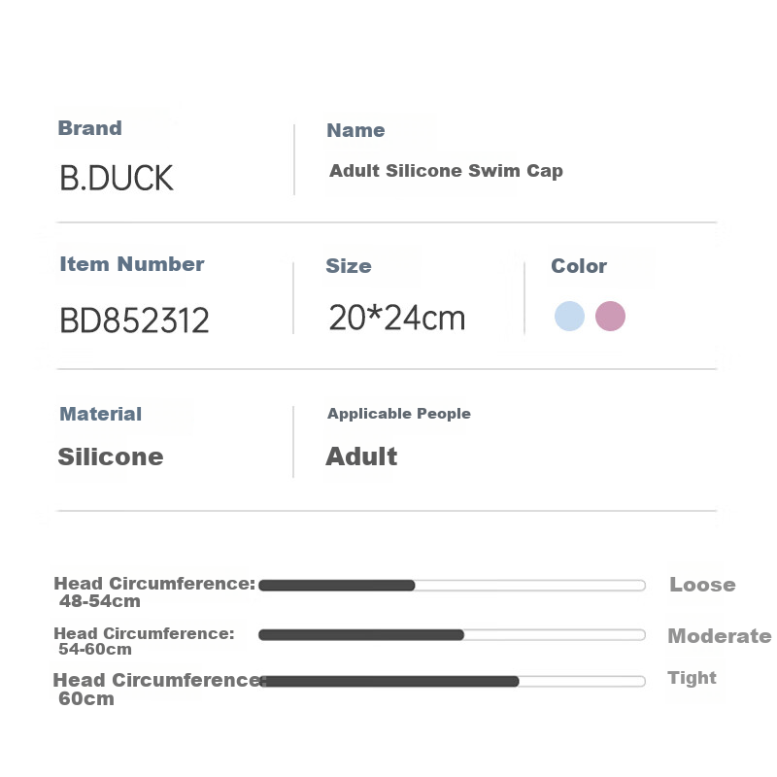This screenshot has height=777, width=777.
Task: Click the Tight fit label
Action: pos(692,678)
